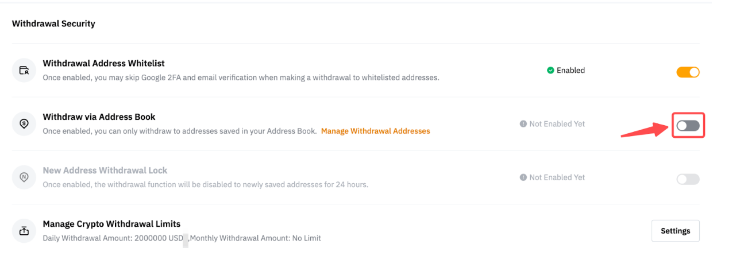The width and height of the screenshot is (740, 256).
Task: Select the Withdrawal Address Whitelist title
Action: pos(103,63)
